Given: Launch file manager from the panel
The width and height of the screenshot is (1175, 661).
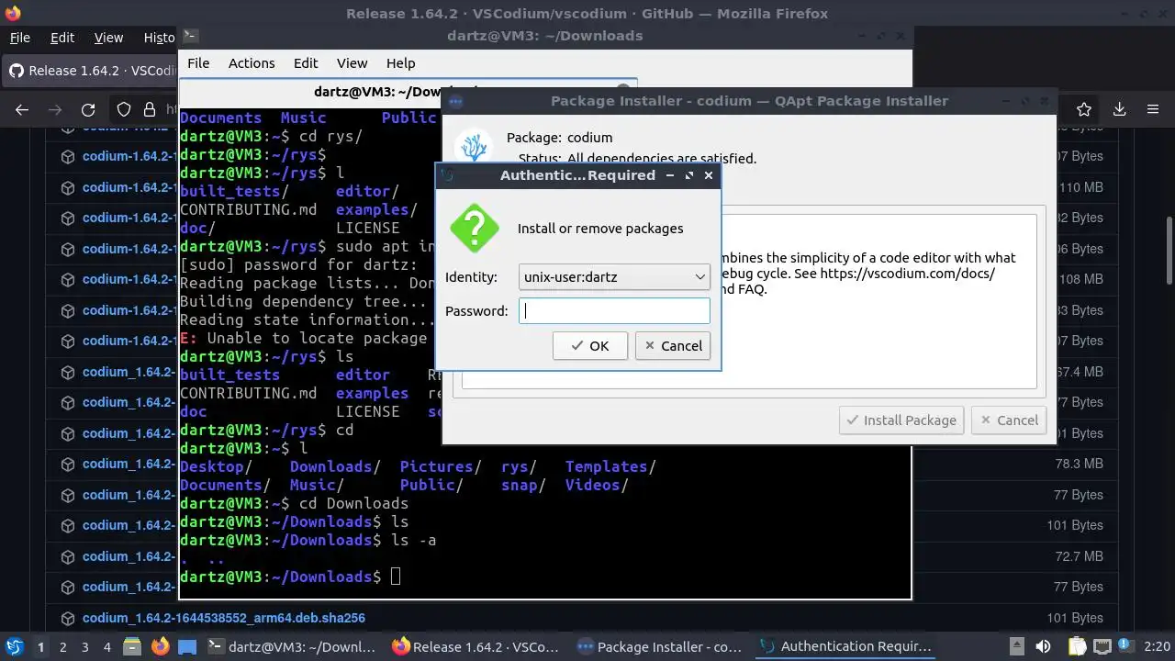Looking at the screenshot, I should 131,646.
